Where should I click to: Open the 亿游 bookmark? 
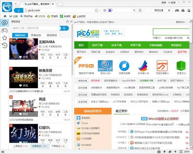pyautogui.click(x=14, y=16)
